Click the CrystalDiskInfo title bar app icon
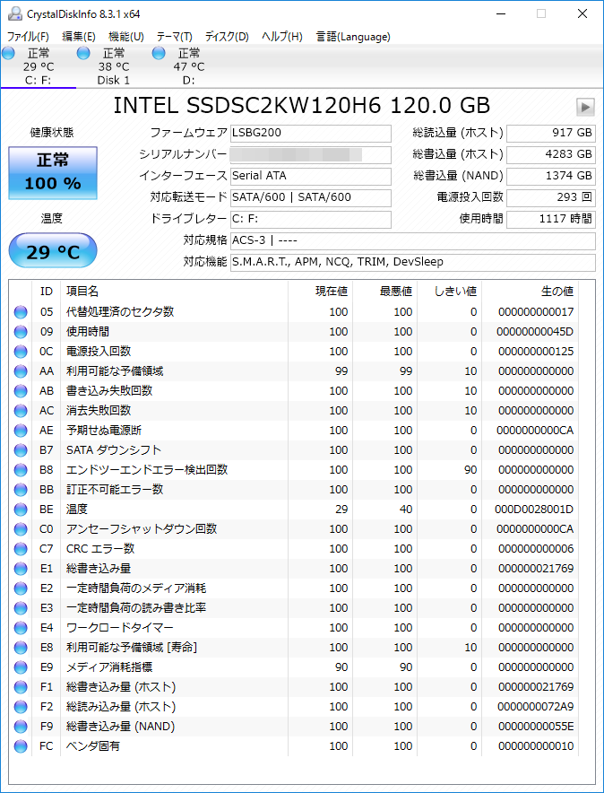This screenshot has width=604, height=793. pyautogui.click(x=13, y=13)
